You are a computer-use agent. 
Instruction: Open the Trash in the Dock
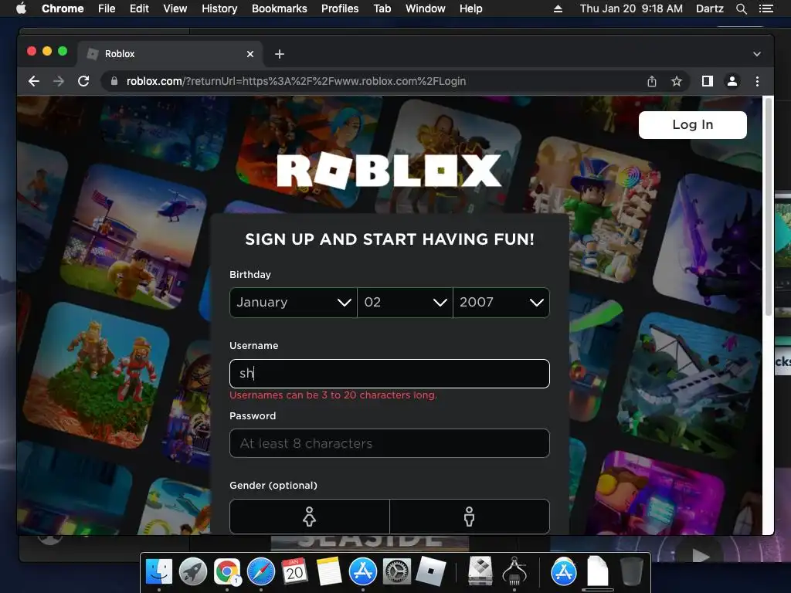(631, 572)
